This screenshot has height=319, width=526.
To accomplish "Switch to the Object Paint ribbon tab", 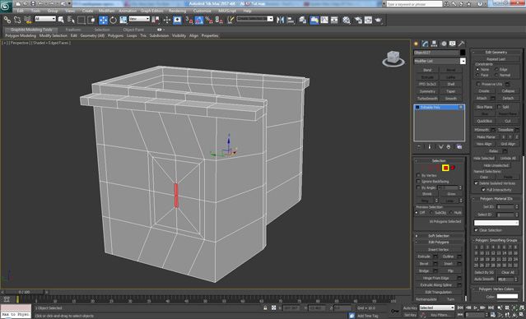I will (x=133, y=30).
